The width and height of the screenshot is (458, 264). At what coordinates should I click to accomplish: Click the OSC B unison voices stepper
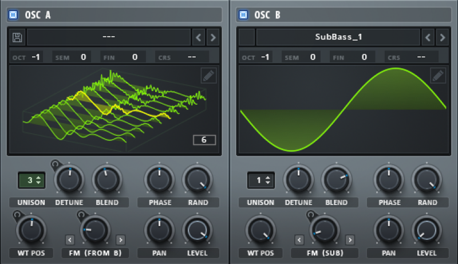[261, 180]
